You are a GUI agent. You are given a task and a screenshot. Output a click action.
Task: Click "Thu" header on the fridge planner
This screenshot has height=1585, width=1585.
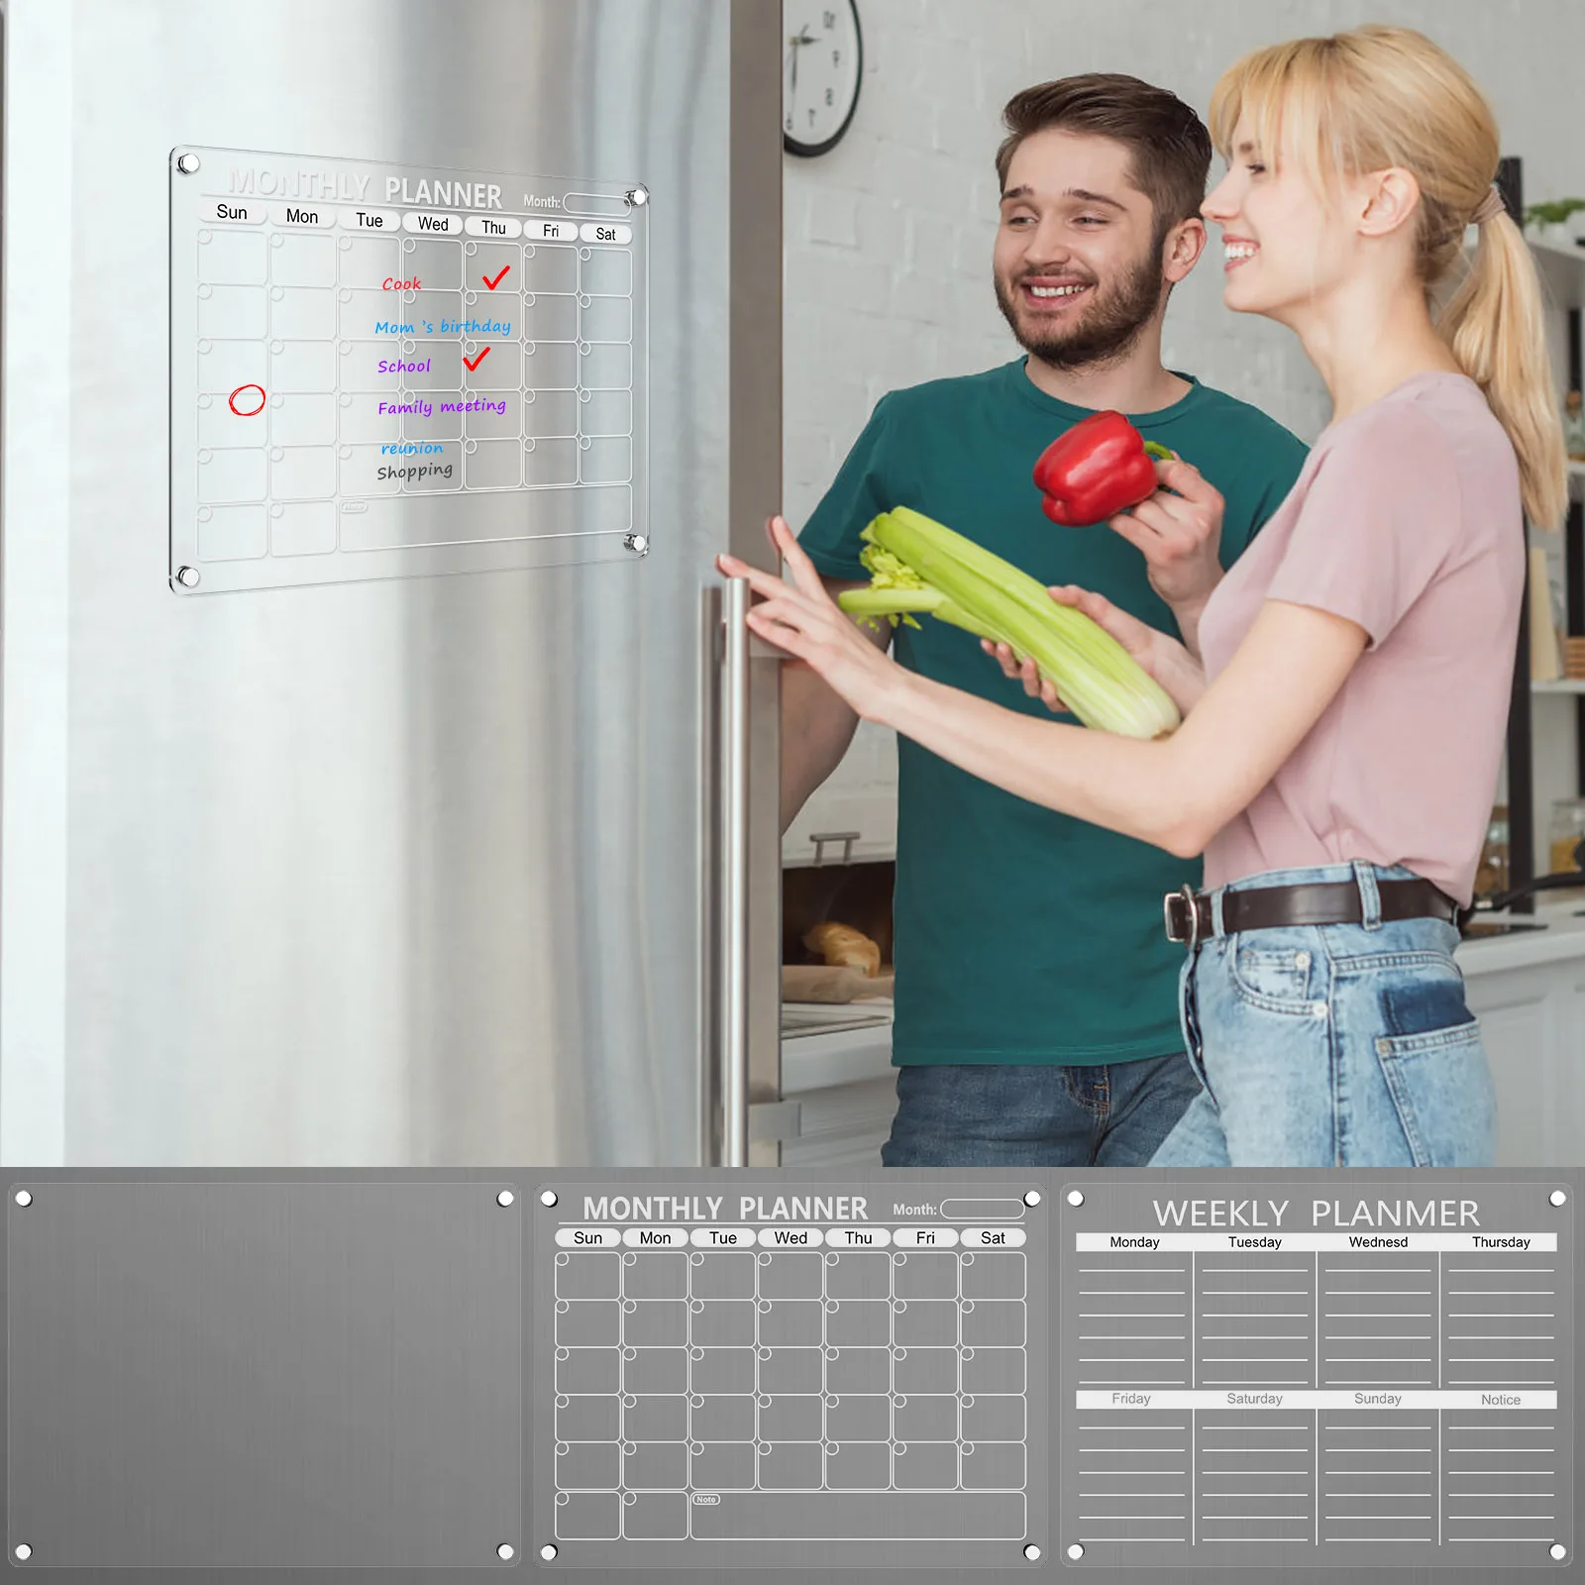[x=493, y=228]
